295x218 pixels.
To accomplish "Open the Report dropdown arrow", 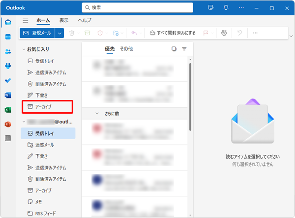I will pos(107,33).
